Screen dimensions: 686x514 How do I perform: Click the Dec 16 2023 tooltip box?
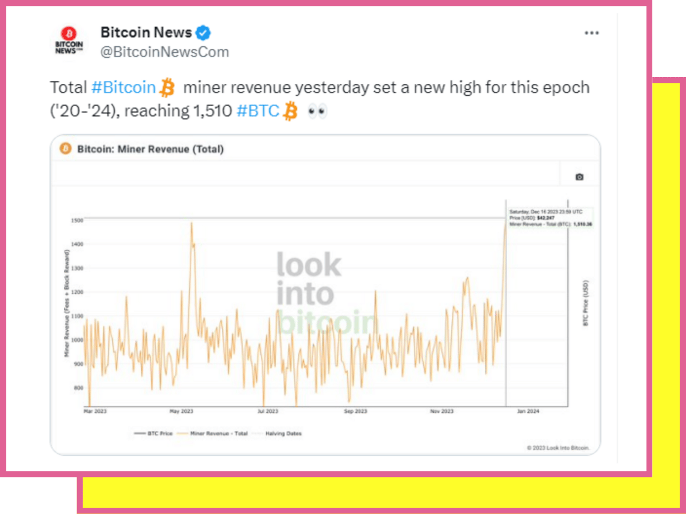pyautogui.click(x=550, y=218)
